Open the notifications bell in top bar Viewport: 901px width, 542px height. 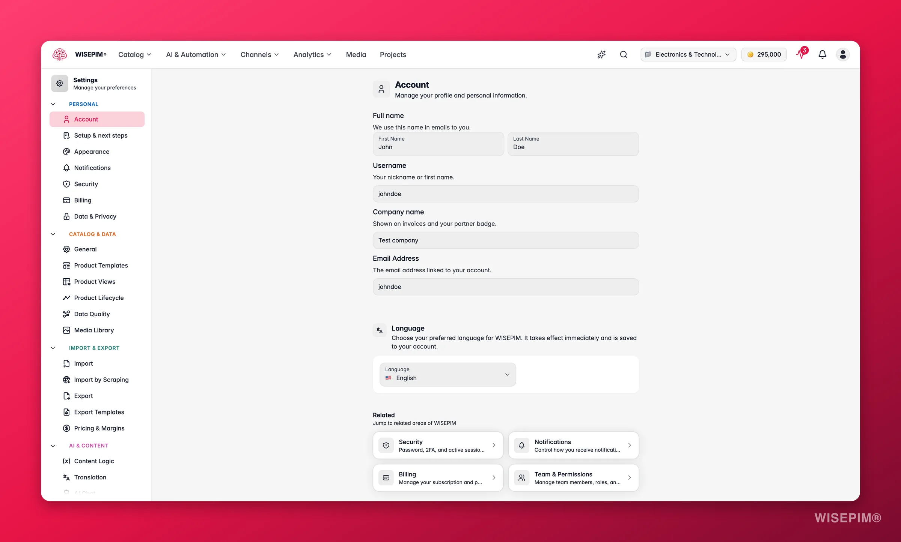pos(822,54)
